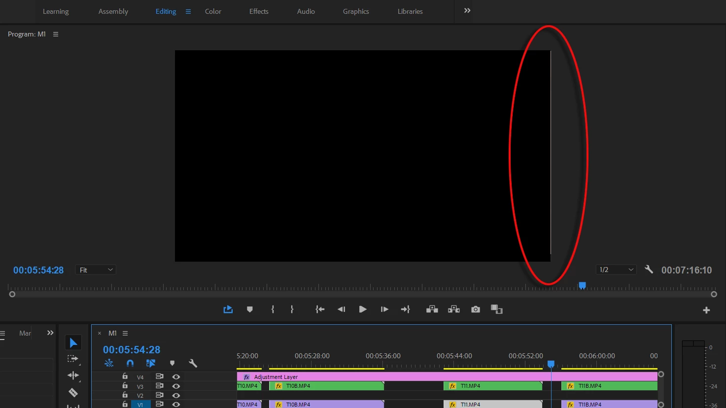Click the Extract button

[x=454, y=309]
